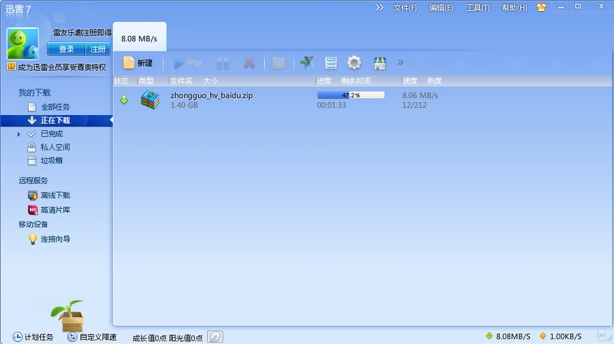Sort by 进度 column header
Screen dimensions: 614x344
click(324, 81)
